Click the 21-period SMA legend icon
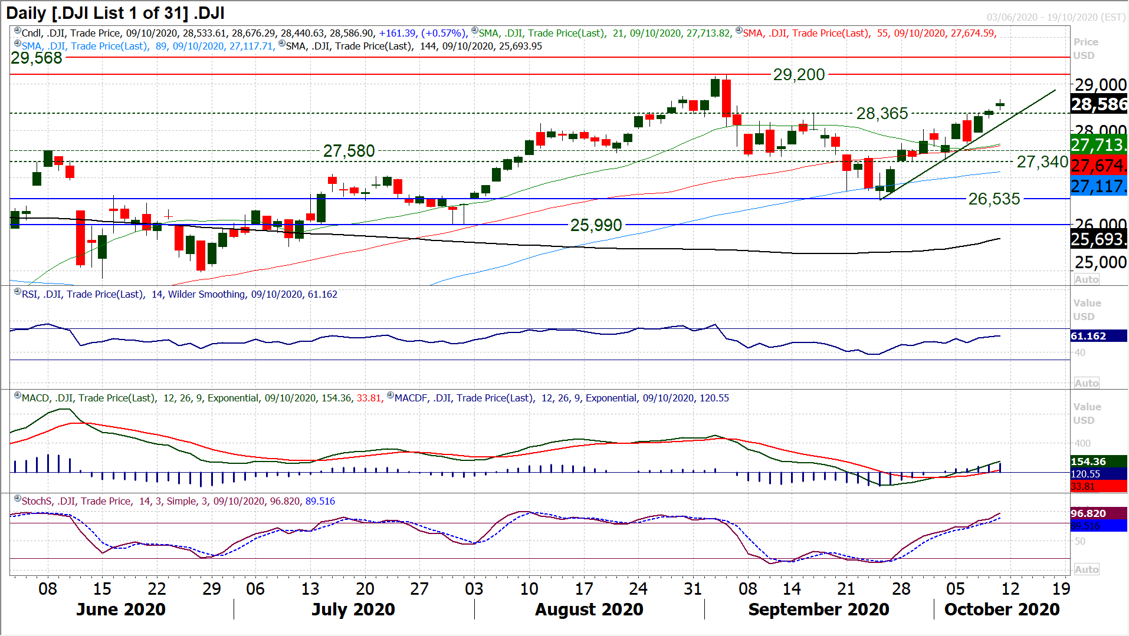Viewport: 1129px width, 636px height. click(x=475, y=31)
